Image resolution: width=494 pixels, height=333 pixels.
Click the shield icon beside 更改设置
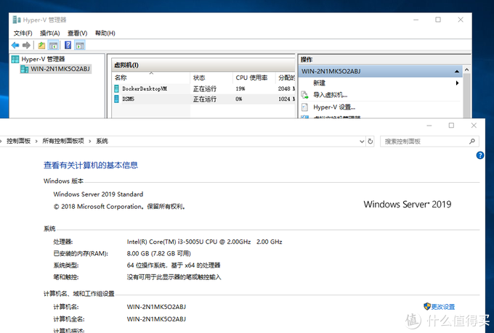427,306
